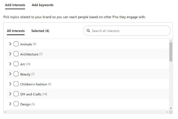The image size is (178, 119).
Task: Enable the Beauty checkbox
Action: 16,74
